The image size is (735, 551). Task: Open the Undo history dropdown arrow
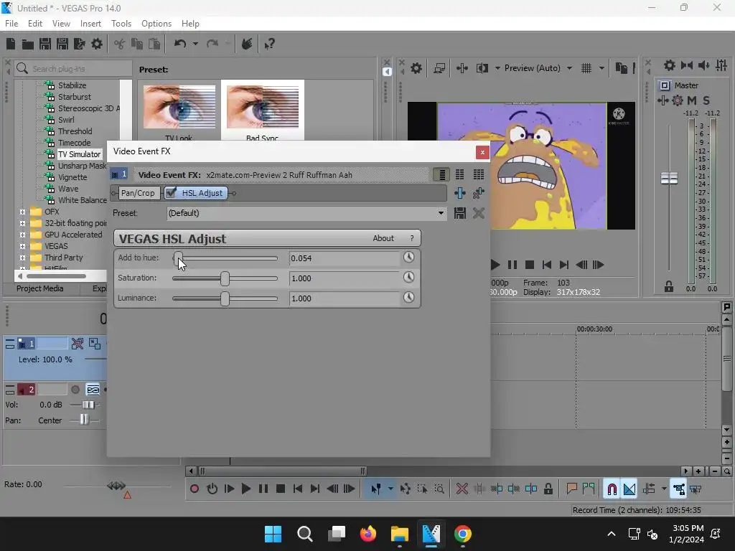pos(195,44)
